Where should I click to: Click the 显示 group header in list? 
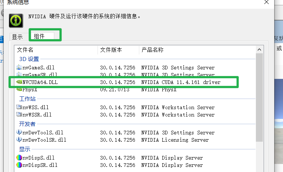pos(25,149)
